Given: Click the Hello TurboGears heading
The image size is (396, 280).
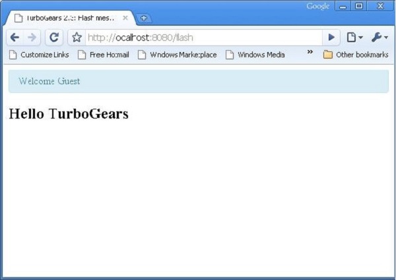Looking at the screenshot, I should pyautogui.click(x=69, y=114).
